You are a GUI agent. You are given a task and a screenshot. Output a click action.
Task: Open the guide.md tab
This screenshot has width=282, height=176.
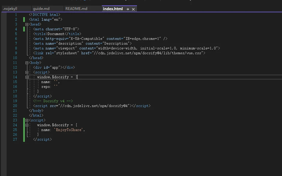click(41, 9)
